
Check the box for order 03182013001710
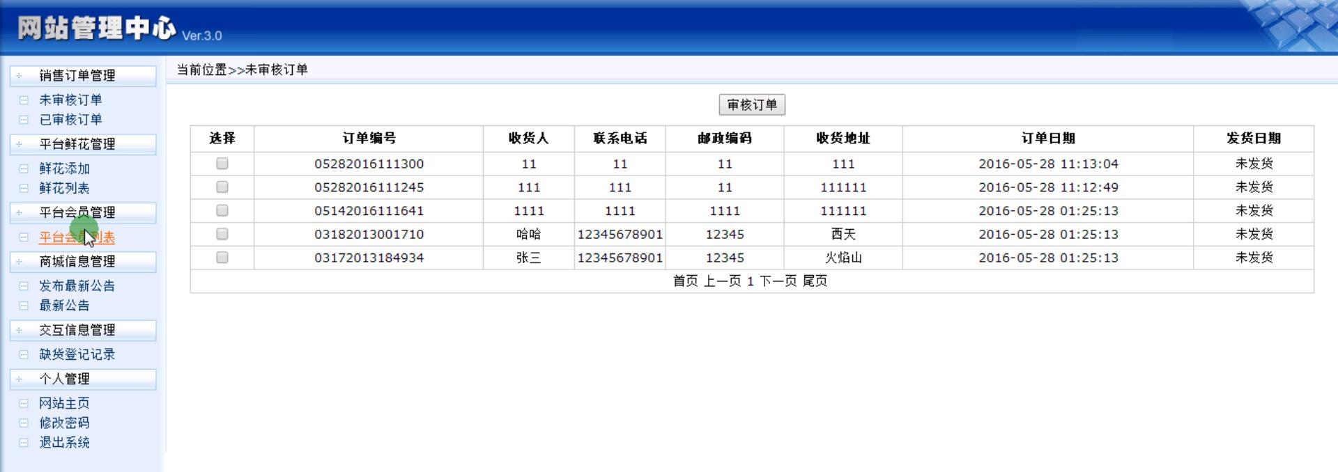coord(222,234)
